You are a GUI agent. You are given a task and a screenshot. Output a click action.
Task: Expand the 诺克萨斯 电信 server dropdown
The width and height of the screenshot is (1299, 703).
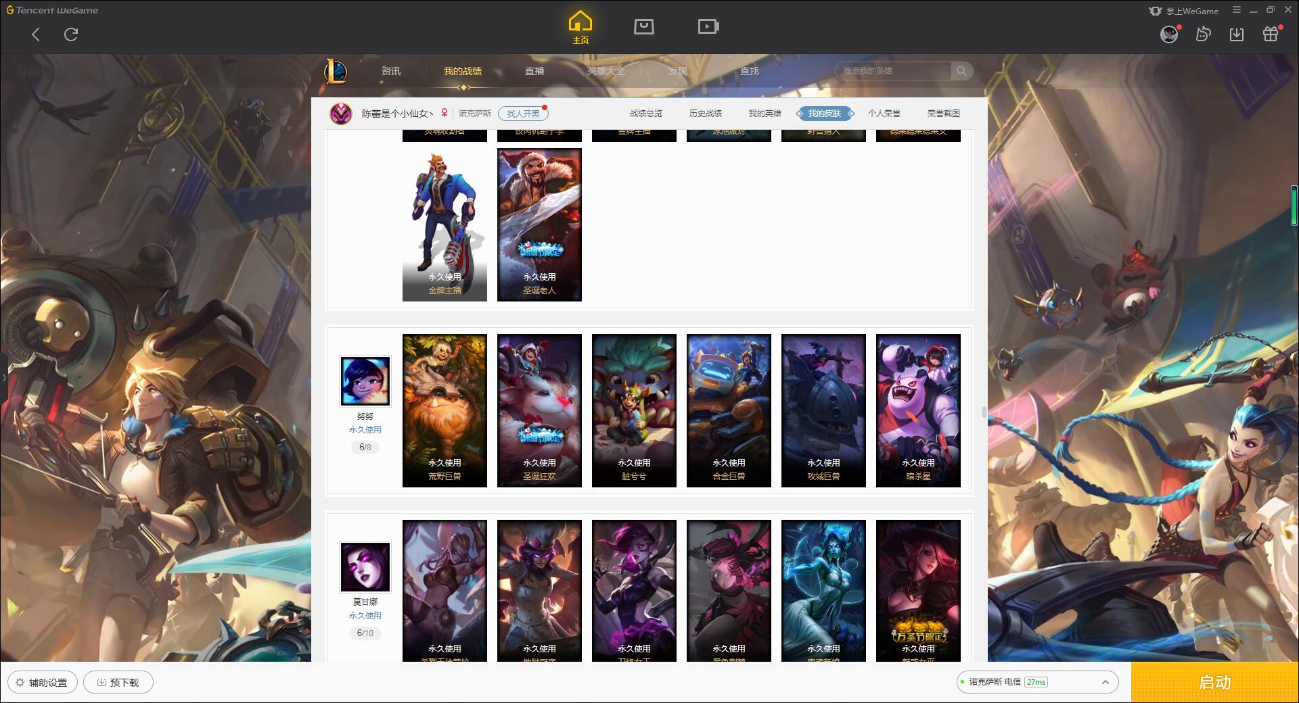(1036, 682)
